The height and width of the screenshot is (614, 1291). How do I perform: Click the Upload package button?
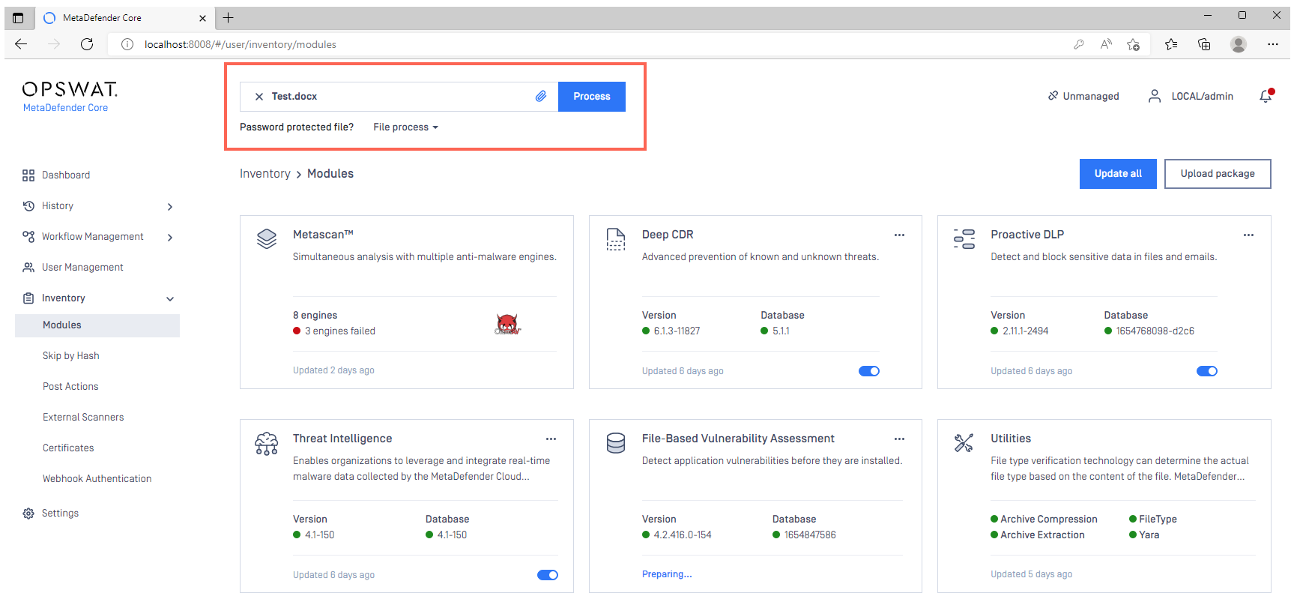click(1218, 174)
